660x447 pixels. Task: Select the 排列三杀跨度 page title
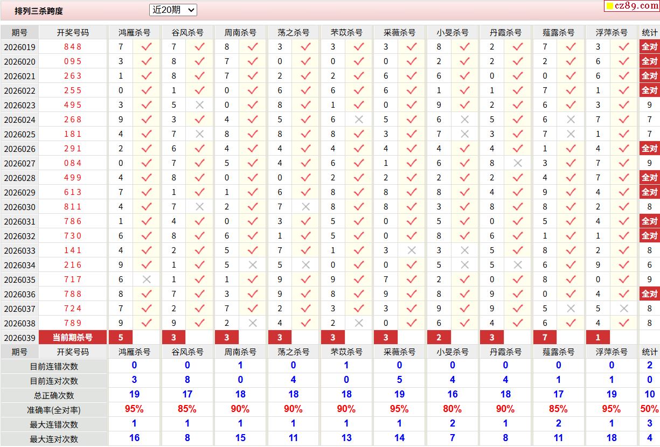point(39,11)
